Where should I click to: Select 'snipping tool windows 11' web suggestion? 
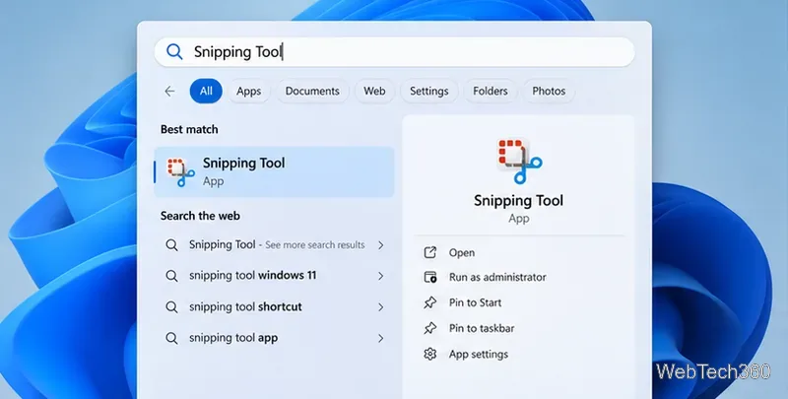click(274, 276)
